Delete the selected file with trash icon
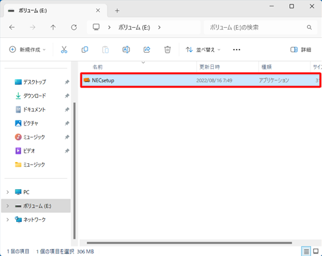This screenshot has width=322, height=256. coord(167,50)
